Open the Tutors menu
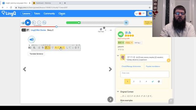 tap(37, 13)
